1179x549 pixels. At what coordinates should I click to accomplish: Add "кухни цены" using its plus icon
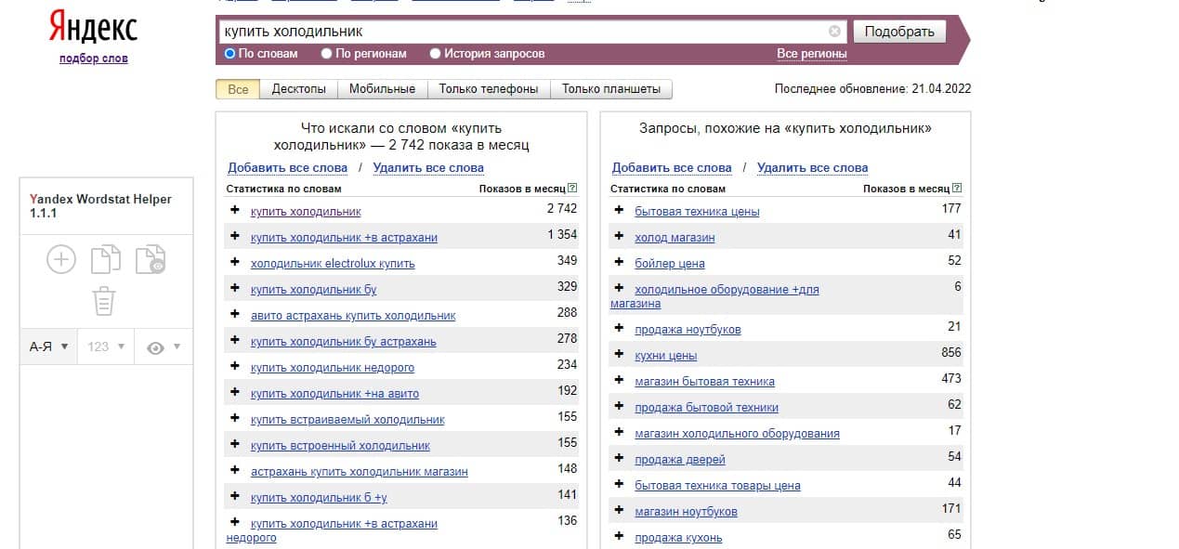click(x=618, y=354)
